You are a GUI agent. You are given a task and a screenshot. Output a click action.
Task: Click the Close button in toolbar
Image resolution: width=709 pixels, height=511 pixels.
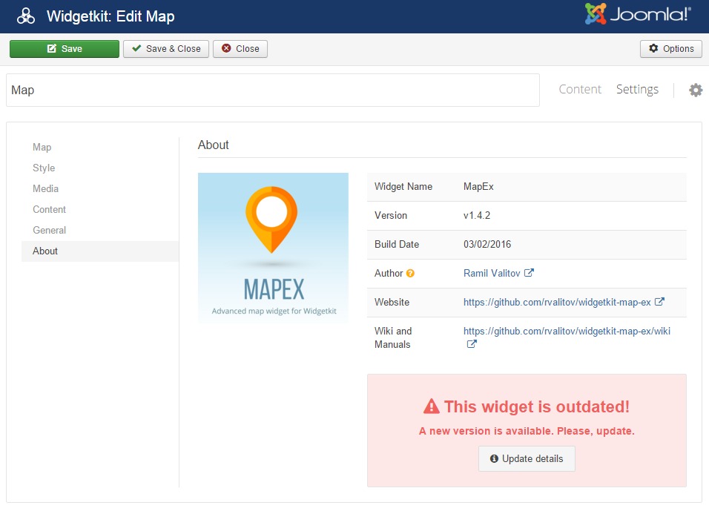[x=240, y=49]
